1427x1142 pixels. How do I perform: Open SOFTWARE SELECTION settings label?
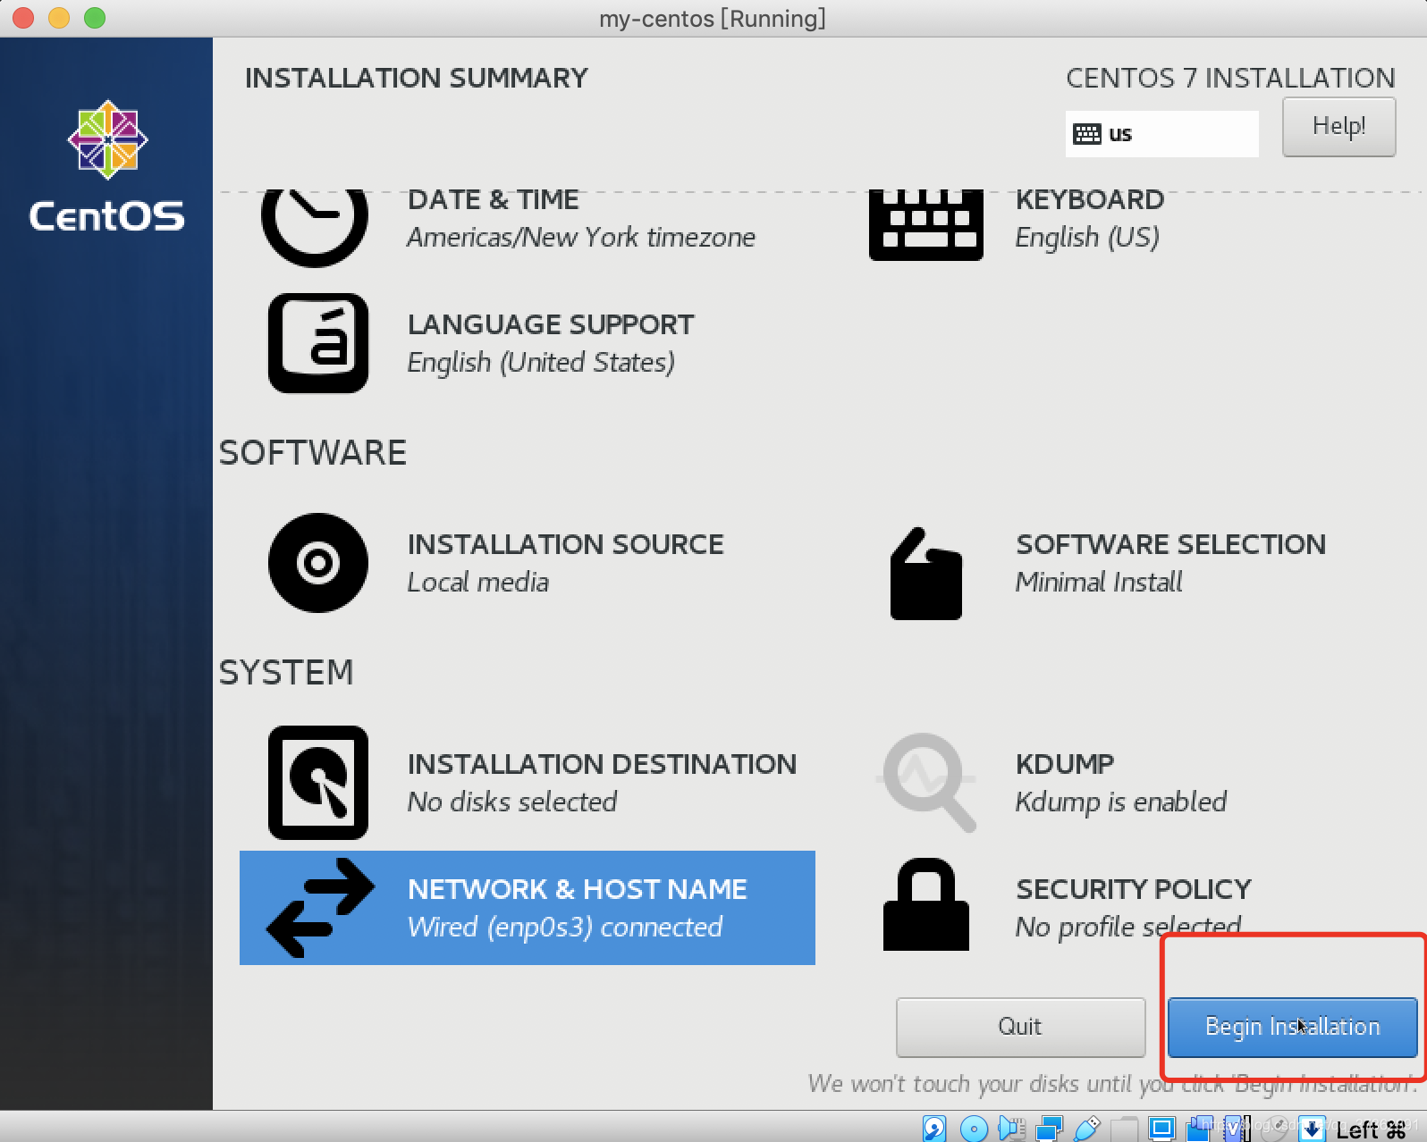[x=1170, y=544]
